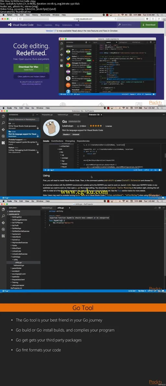Open the History menu
This screenshot has height=386, width=166.
point(35,15)
